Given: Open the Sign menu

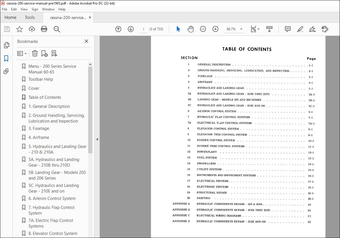Looking at the screenshot, I should point(35,9).
